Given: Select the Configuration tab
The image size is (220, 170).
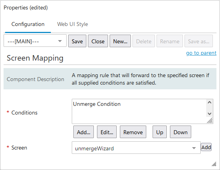Looking at the screenshot, I should pyautogui.click(x=28, y=24).
